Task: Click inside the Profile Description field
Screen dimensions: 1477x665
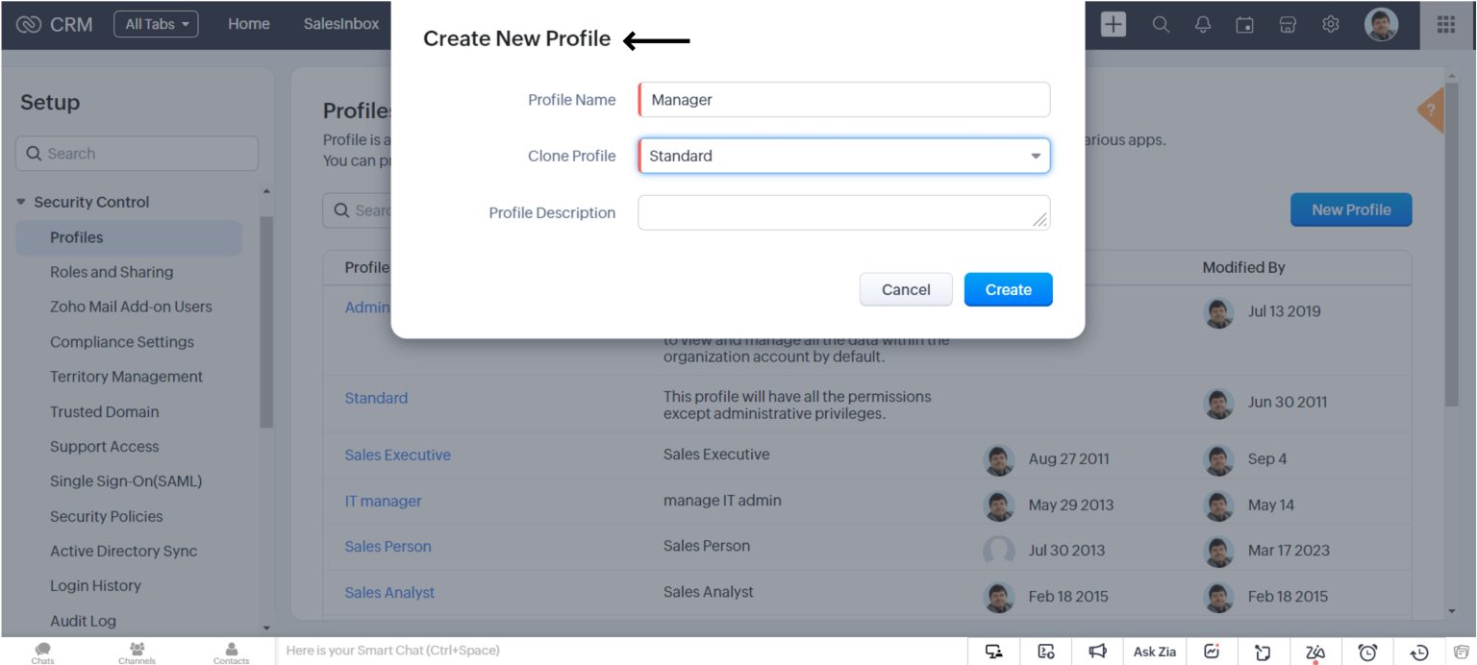Action: (x=843, y=211)
